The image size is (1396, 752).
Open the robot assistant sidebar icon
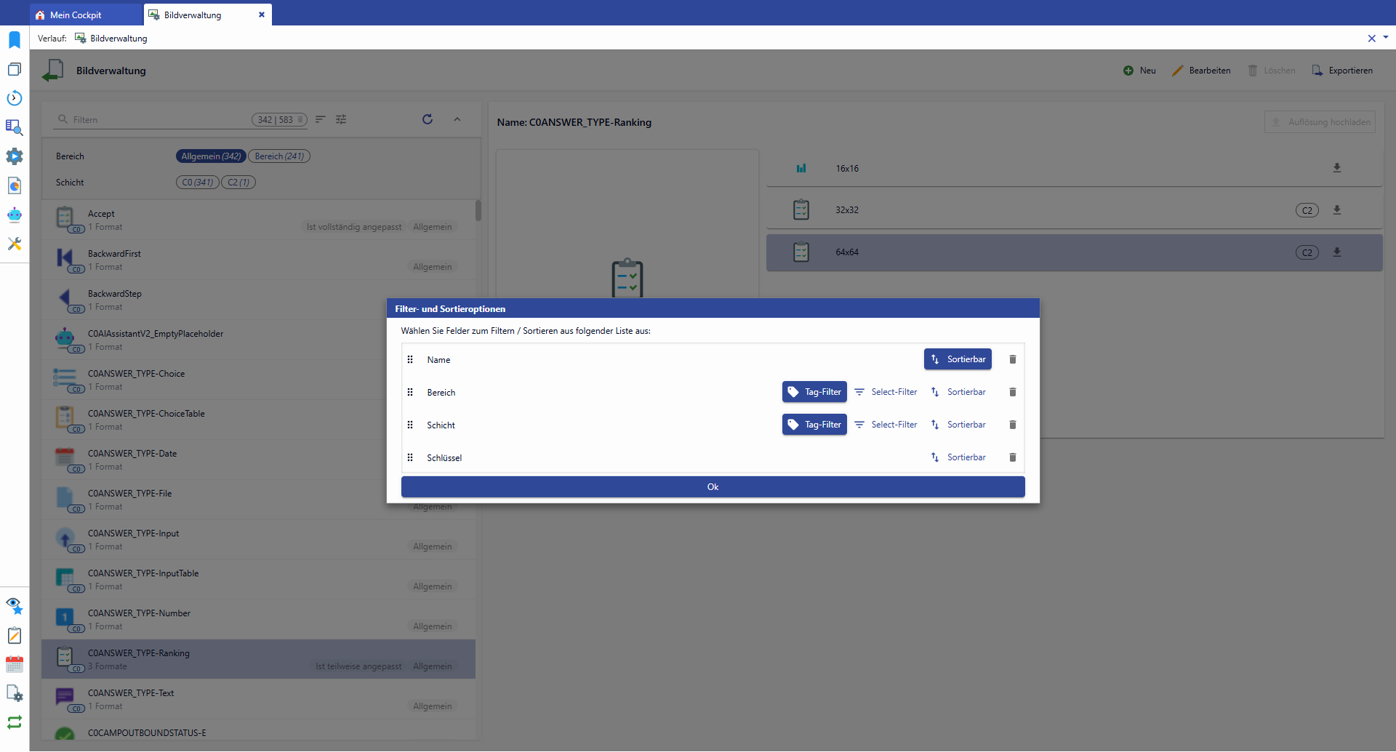15,215
